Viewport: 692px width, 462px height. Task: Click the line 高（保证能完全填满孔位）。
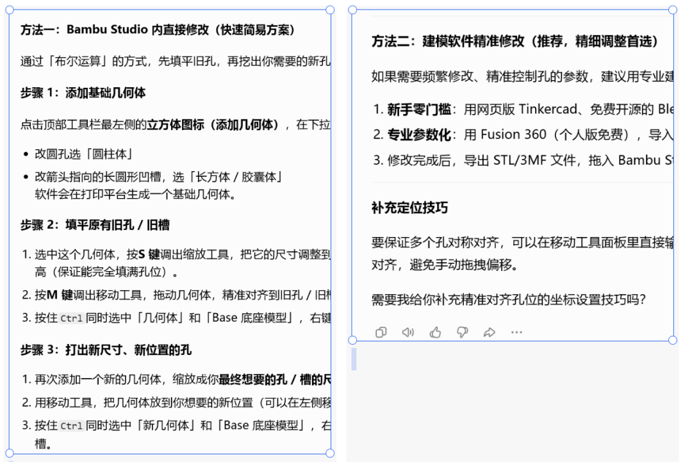point(106,272)
